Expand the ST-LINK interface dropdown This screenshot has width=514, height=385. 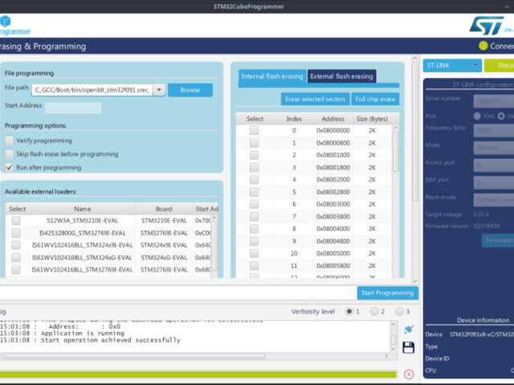(452, 65)
